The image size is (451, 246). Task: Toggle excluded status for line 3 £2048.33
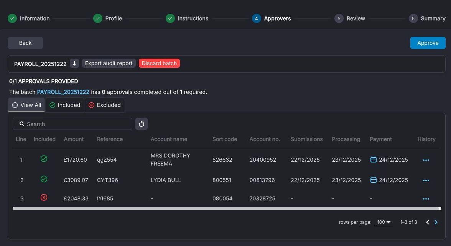[44, 197]
